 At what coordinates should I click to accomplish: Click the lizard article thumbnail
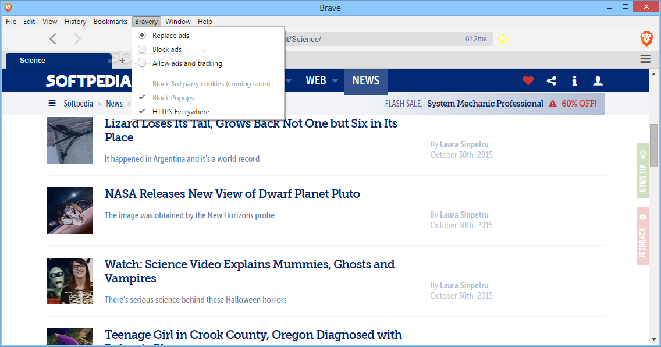[x=70, y=140]
